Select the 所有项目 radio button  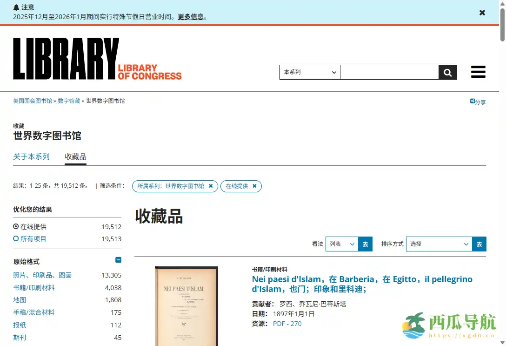click(16, 238)
